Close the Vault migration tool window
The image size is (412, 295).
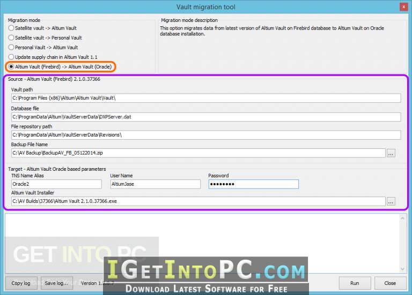(403, 7)
